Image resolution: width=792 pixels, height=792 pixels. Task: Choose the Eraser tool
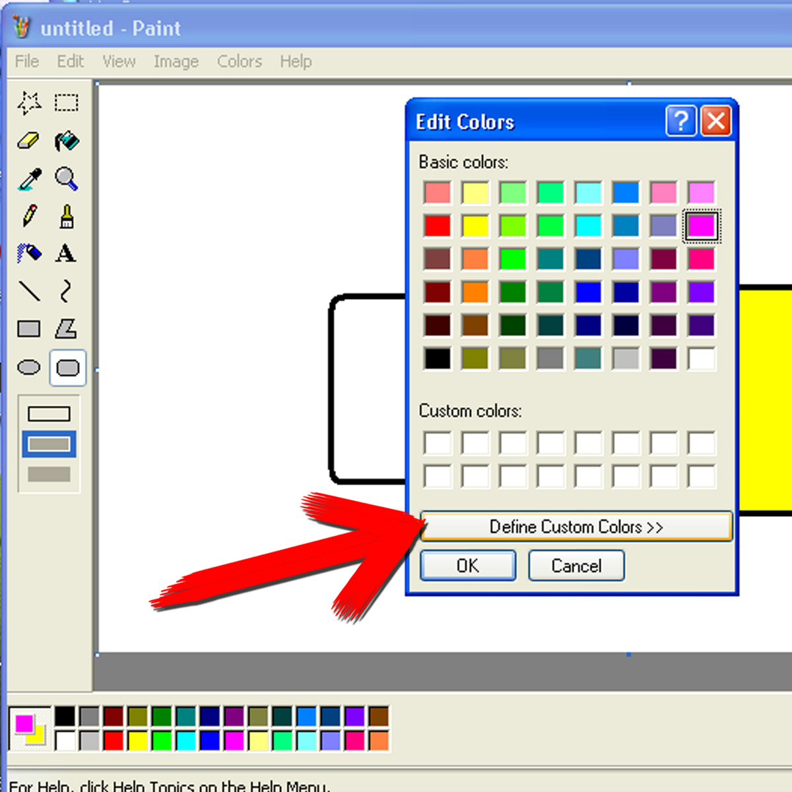28,141
